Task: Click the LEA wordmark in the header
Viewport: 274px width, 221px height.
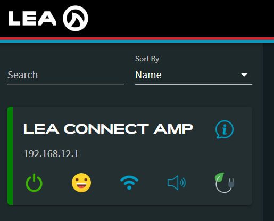Action: 32,19
